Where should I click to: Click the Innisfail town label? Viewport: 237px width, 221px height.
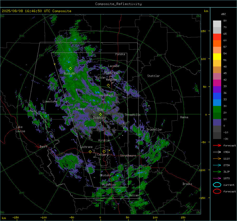pos(106,95)
